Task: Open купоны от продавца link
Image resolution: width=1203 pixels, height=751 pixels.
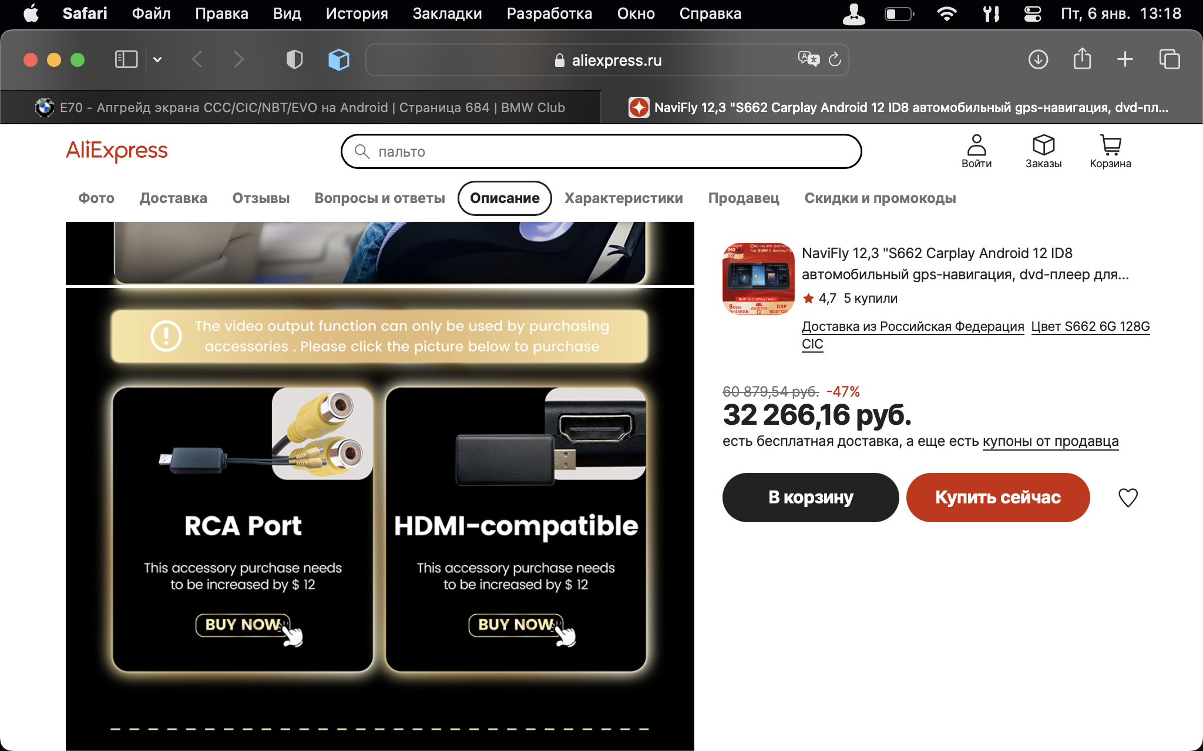Action: coord(1050,441)
